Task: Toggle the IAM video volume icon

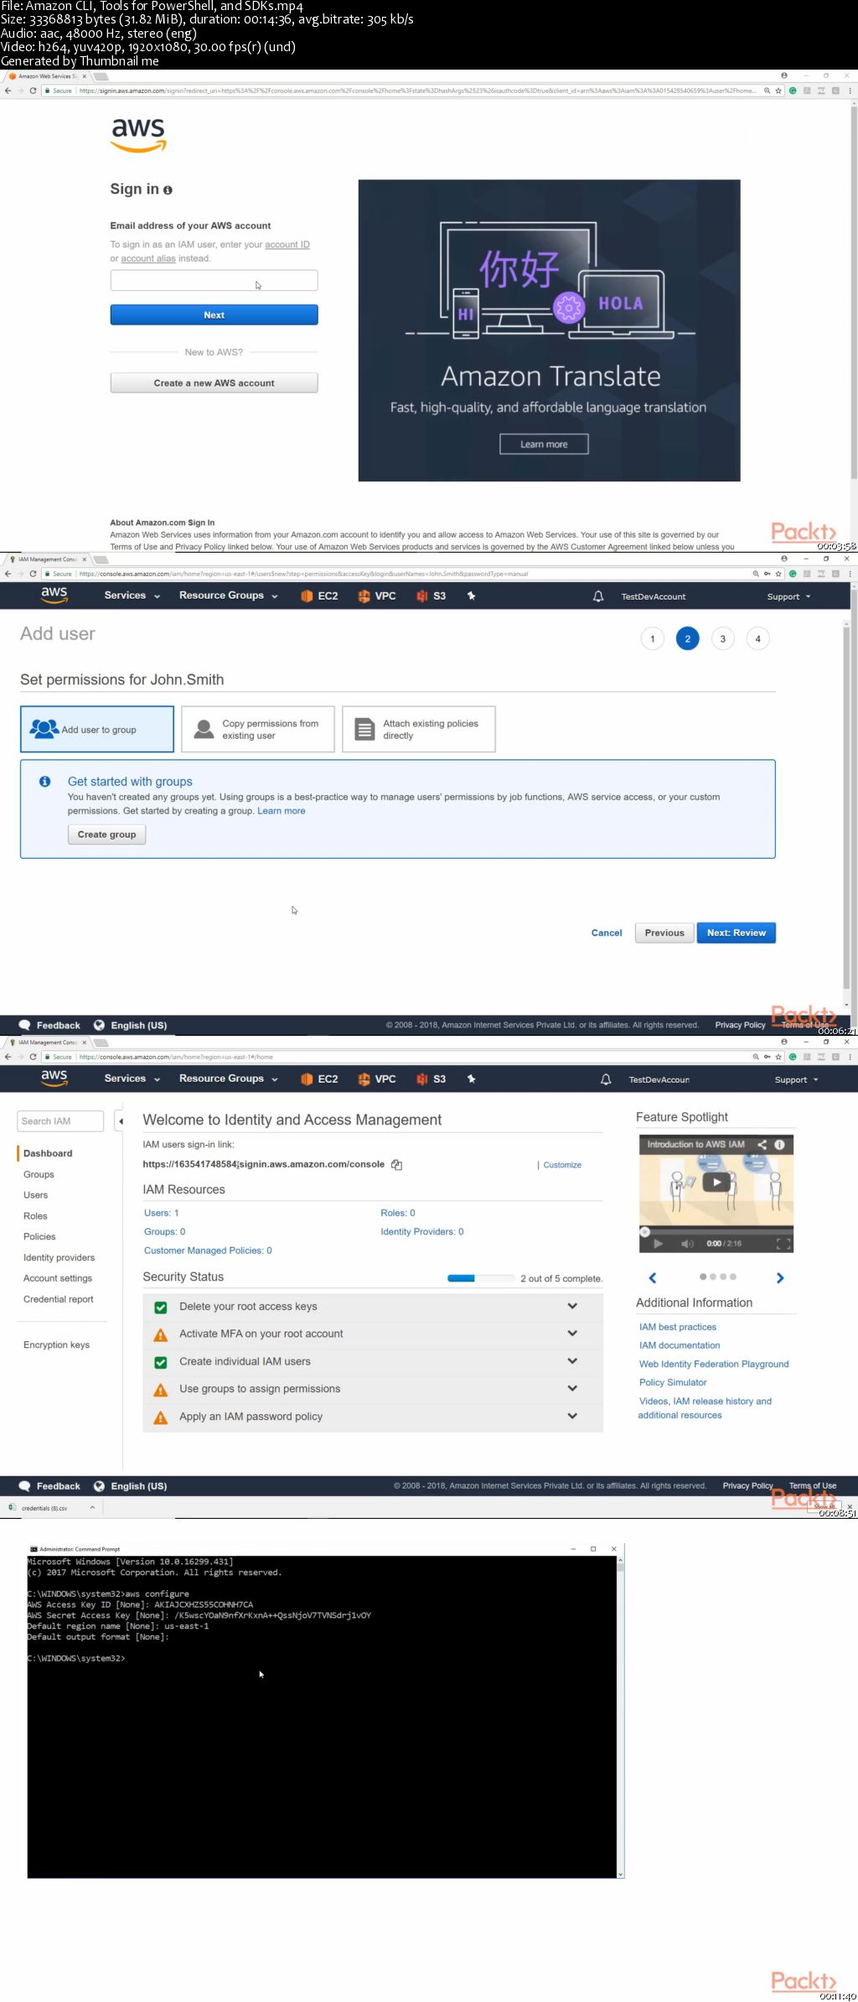Action: tap(687, 1244)
